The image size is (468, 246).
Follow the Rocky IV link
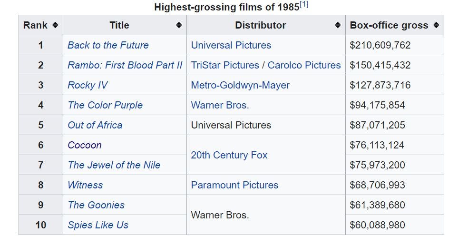[87, 85]
